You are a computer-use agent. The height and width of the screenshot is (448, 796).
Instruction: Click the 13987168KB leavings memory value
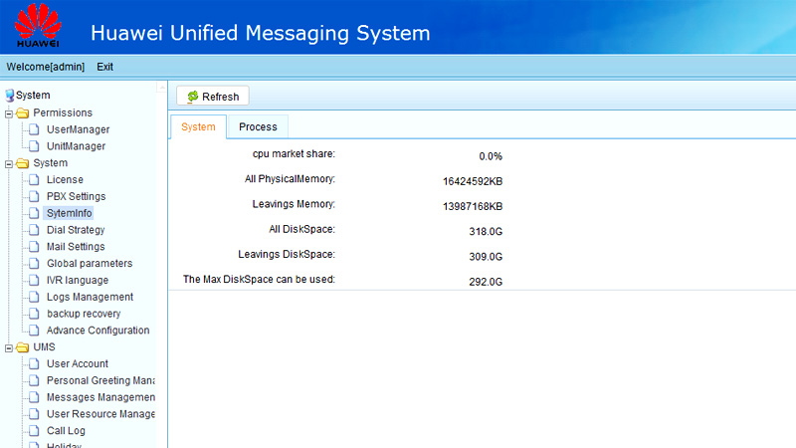[472, 206]
